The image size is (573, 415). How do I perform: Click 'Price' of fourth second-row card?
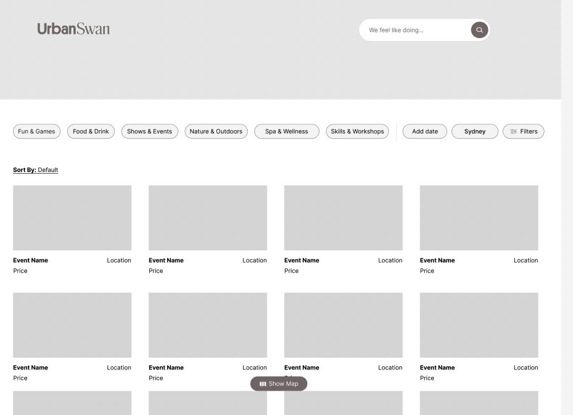click(427, 378)
